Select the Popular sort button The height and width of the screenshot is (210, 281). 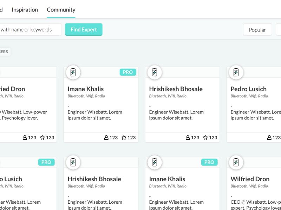[x=257, y=30]
